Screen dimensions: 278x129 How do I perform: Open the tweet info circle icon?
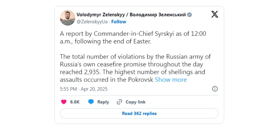tap(215, 89)
